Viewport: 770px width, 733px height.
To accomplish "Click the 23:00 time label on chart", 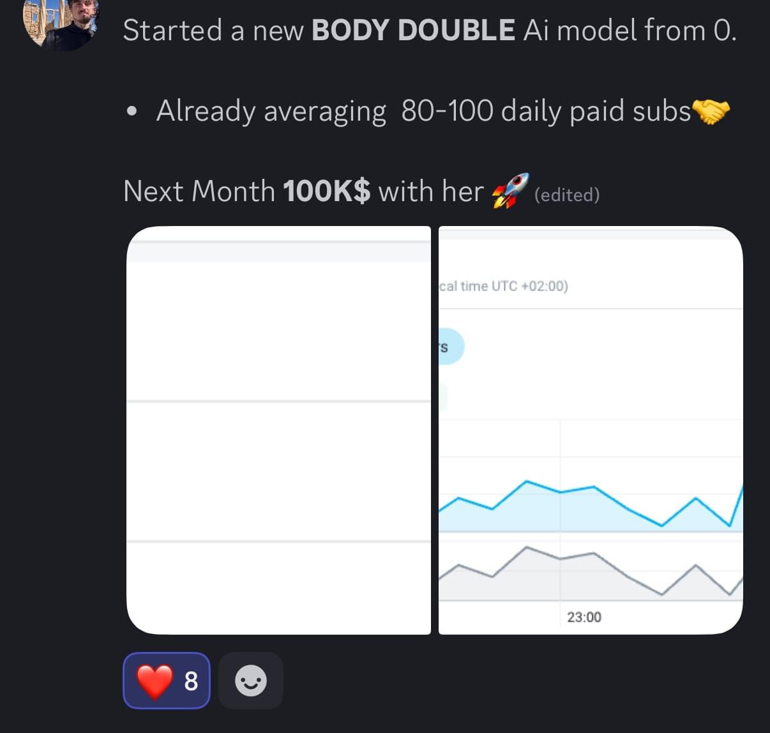I will point(584,617).
